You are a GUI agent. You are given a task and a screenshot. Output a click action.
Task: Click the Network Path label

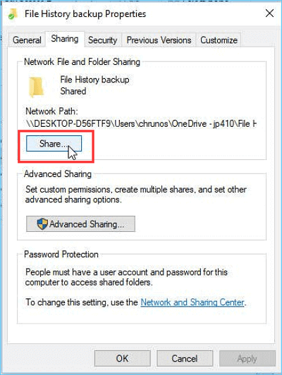point(51,111)
